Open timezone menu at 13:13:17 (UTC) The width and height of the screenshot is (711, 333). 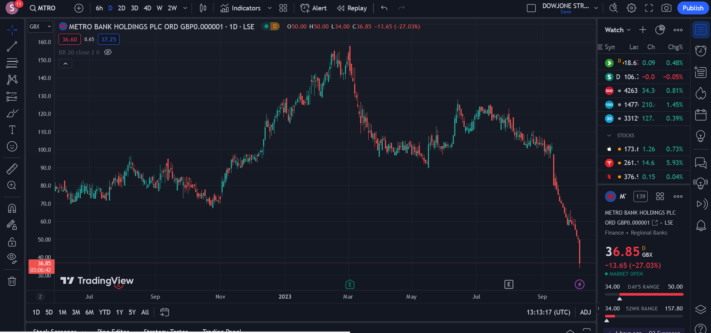point(548,312)
